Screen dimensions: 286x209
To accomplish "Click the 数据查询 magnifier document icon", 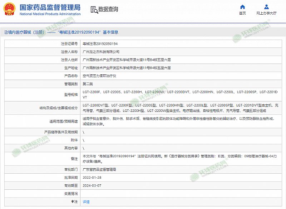I will point(94,9).
